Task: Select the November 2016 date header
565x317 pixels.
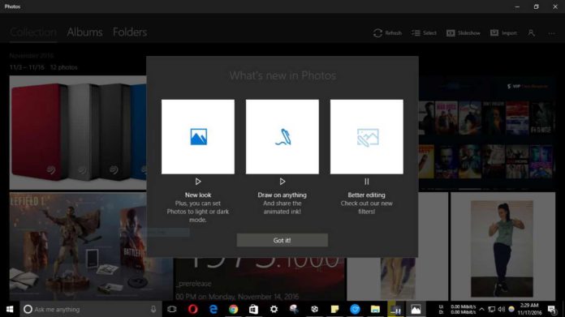Action: pos(32,56)
